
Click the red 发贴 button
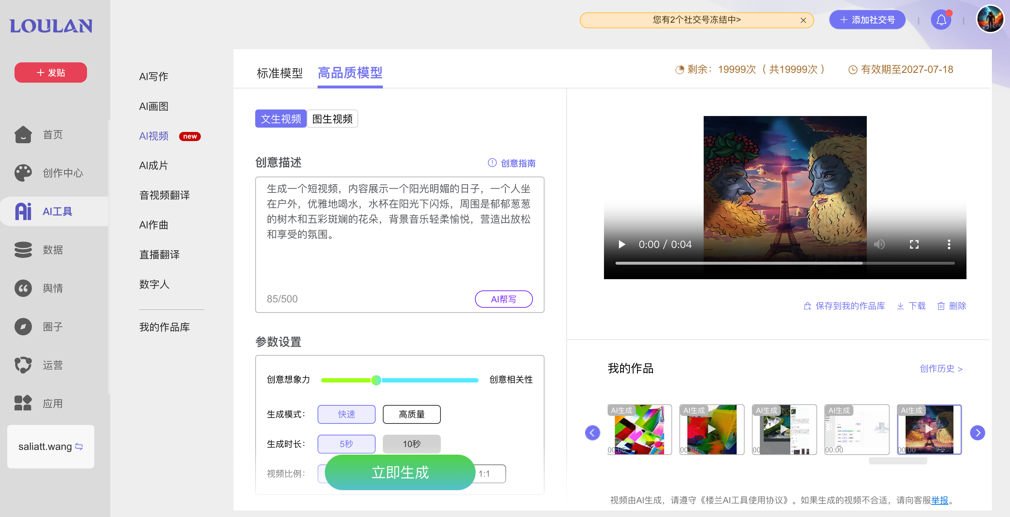click(x=51, y=73)
